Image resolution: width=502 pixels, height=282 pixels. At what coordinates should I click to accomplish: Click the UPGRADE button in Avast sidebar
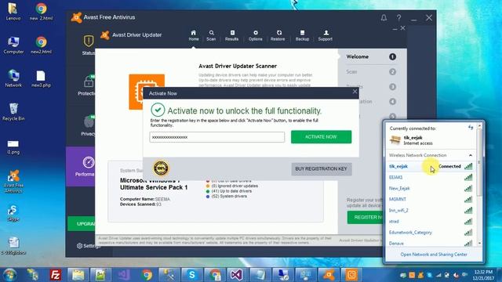pyautogui.click(x=82, y=224)
